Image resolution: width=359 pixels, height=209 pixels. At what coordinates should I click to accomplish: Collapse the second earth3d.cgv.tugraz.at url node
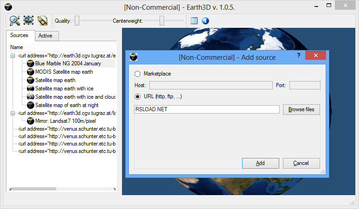(x=13, y=113)
